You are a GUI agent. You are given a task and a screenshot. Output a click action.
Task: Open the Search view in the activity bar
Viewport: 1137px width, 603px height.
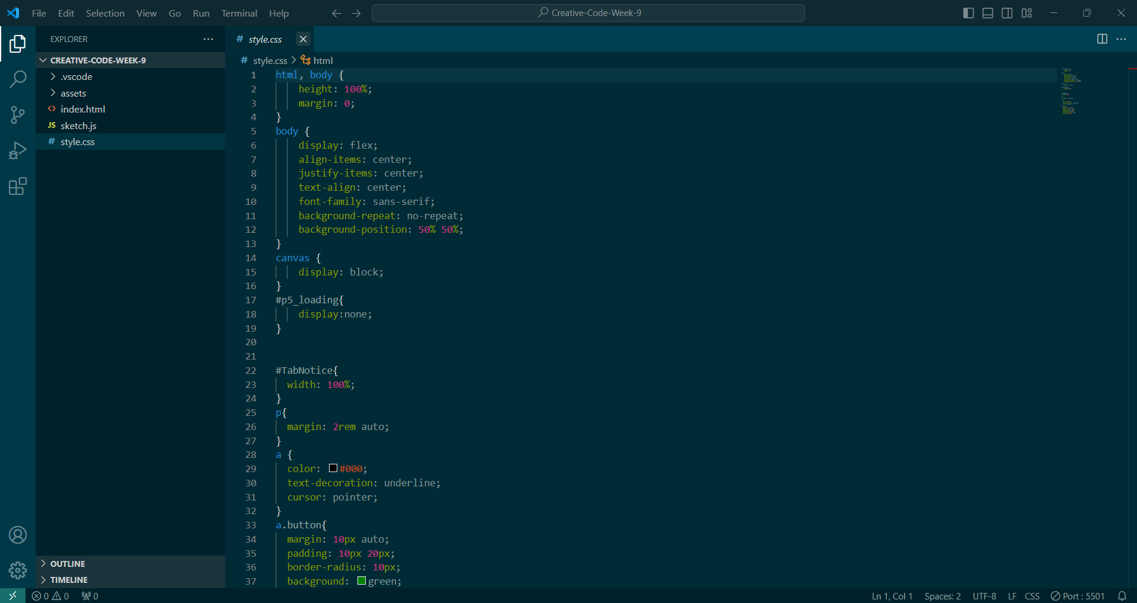click(x=18, y=79)
